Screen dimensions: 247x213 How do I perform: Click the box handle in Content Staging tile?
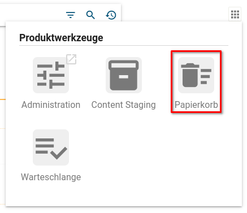(x=124, y=77)
